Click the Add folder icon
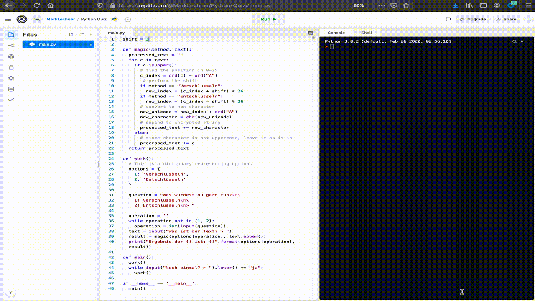This screenshot has width=535, height=301. pos(82,35)
